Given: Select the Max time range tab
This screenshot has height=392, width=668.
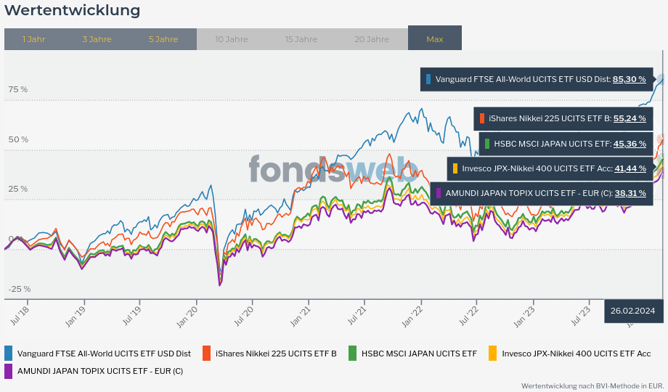Looking at the screenshot, I should [435, 39].
